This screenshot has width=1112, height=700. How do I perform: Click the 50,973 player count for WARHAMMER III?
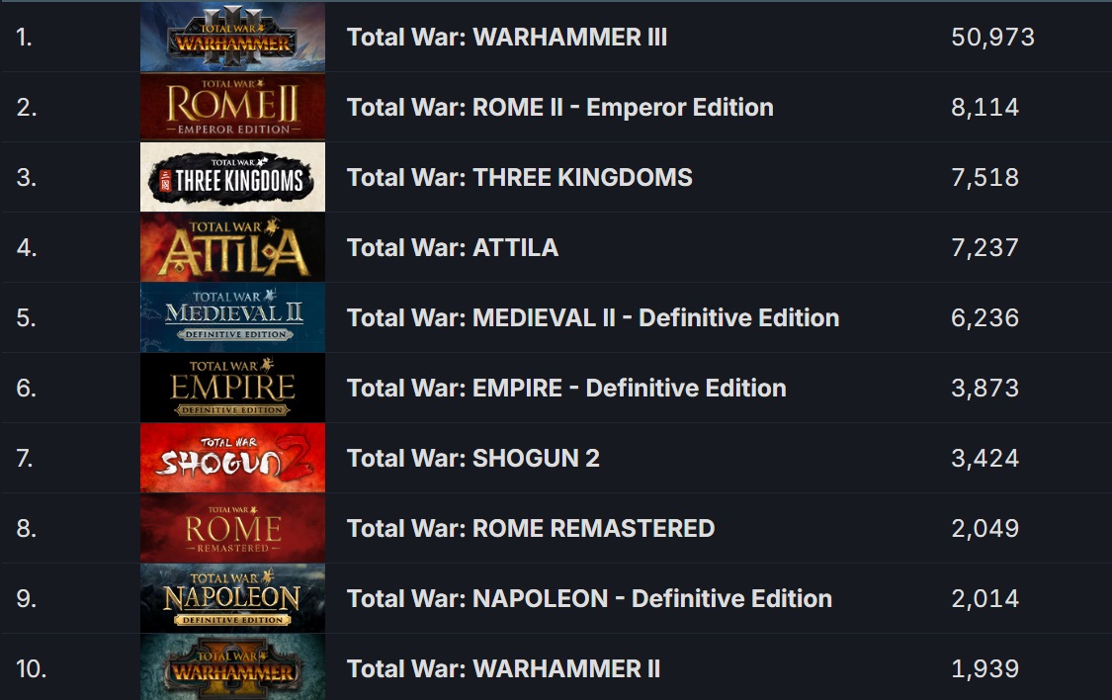(x=992, y=38)
